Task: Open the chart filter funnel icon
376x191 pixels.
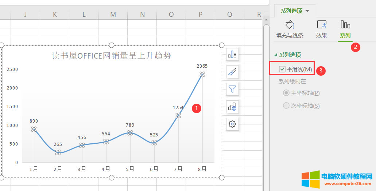Action: pyautogui.click(x=232, y=89)
